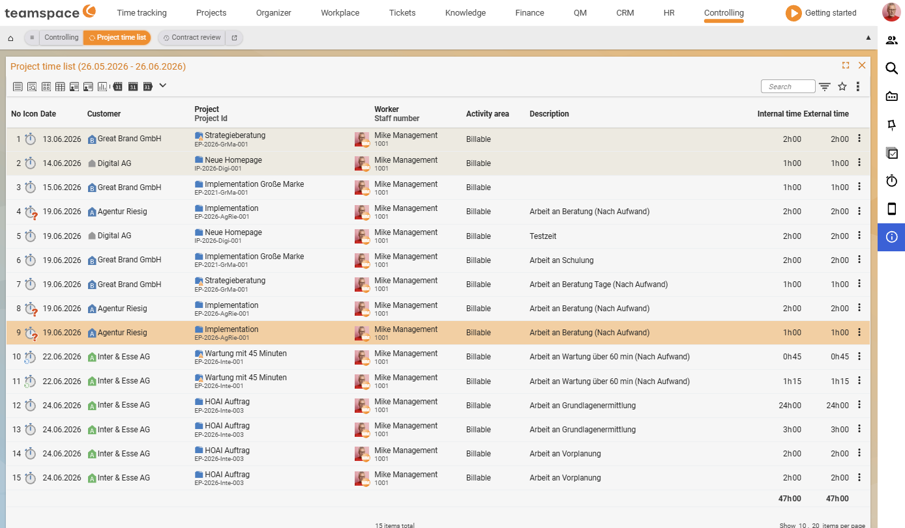This screenshot has width=905, height=528.
Task: Select the plain list view icon
Action: [x=18, y=87]
